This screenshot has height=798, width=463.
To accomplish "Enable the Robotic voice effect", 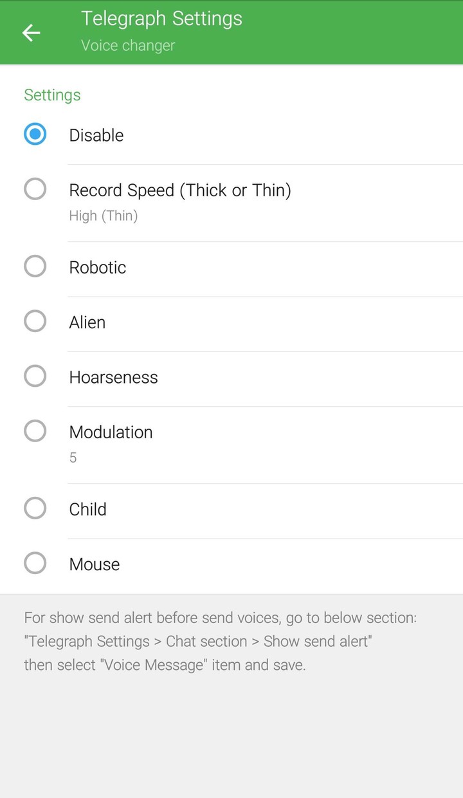I will [x=35, y=266].
